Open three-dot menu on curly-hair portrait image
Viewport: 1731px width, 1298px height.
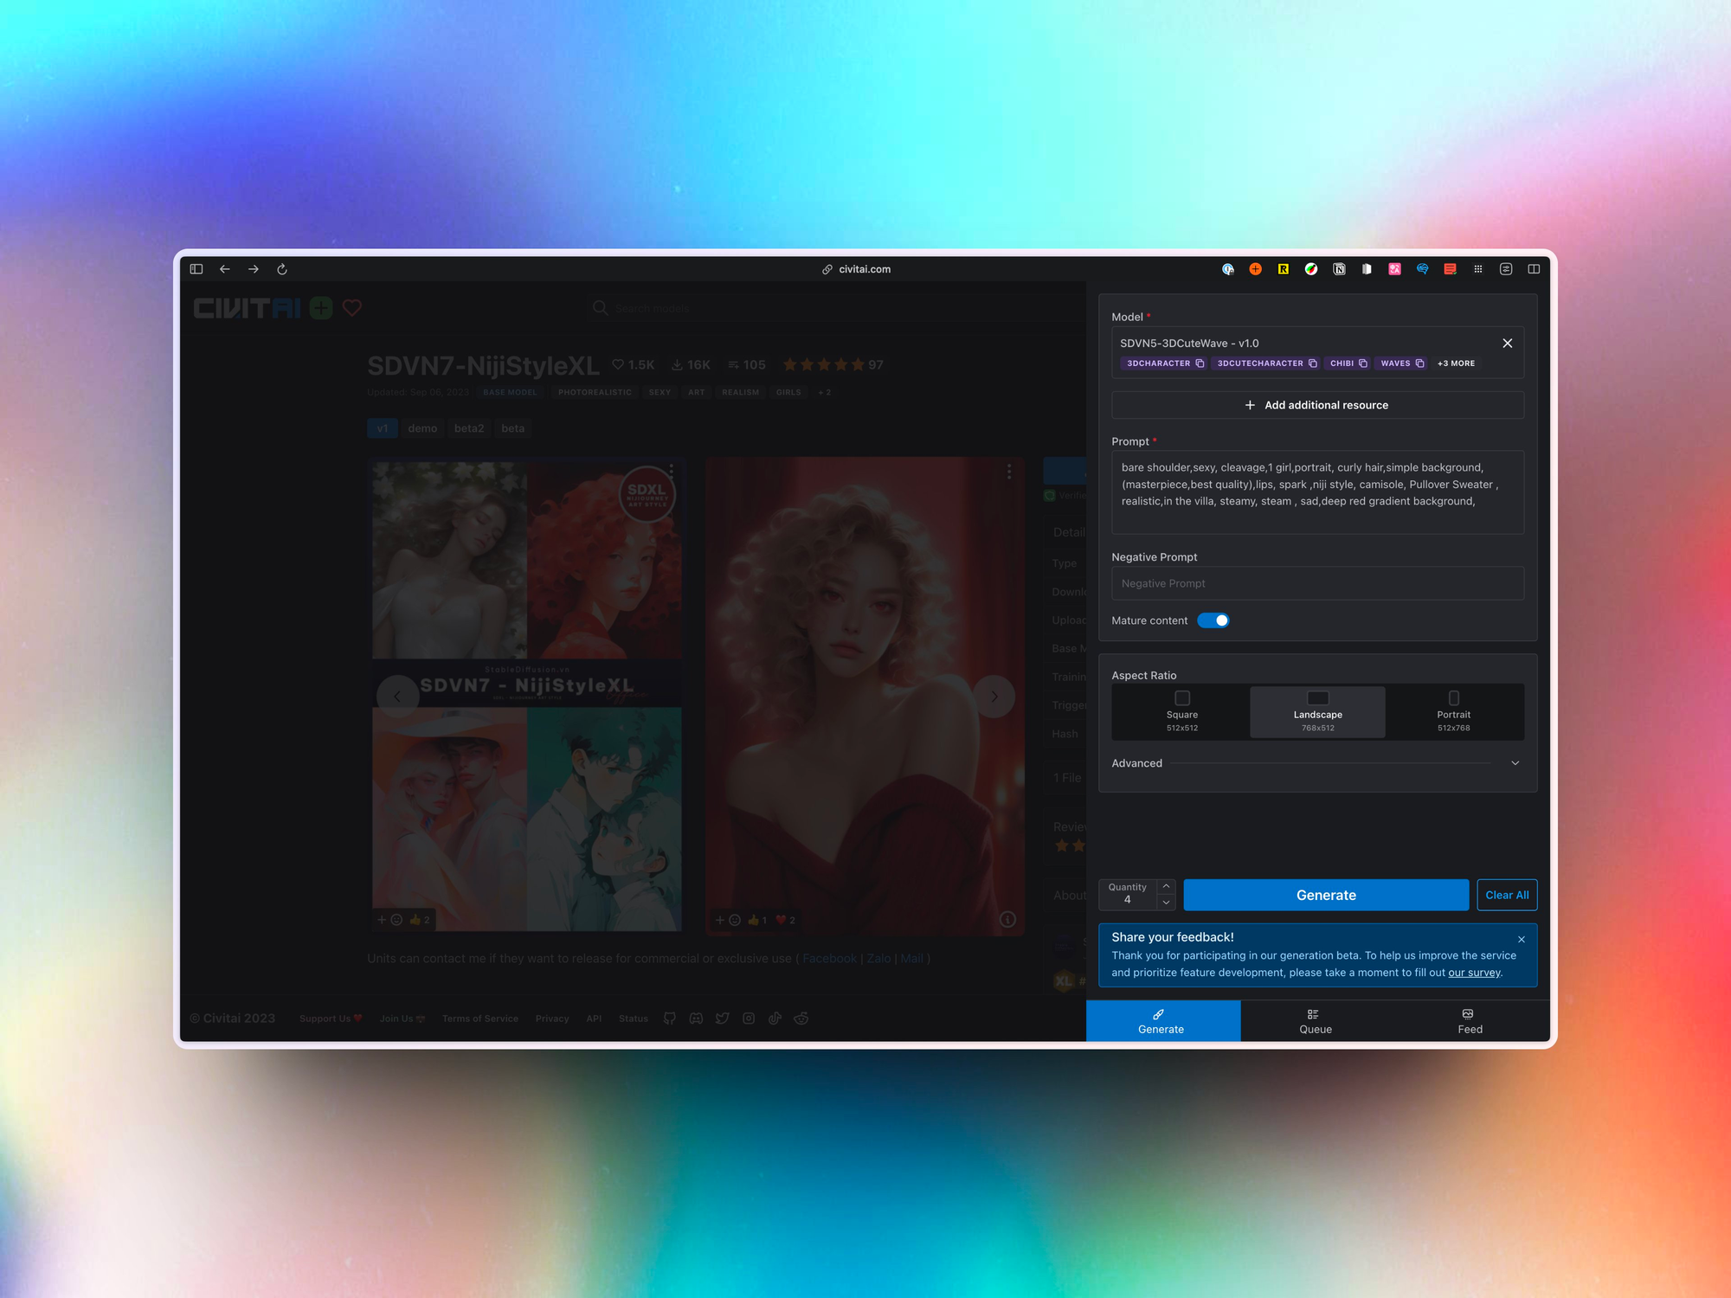(x=1009, y=472)
